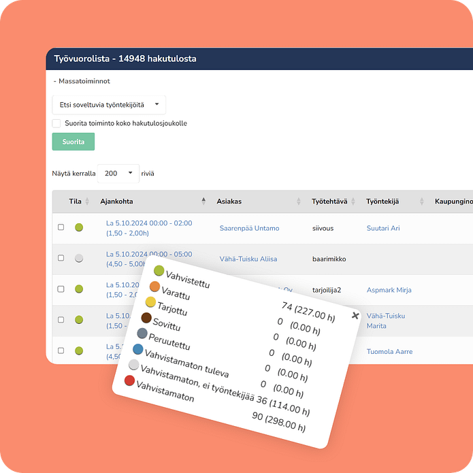Screen dimensions: 473x473
Task: Tick the checkbox for baarimikko shift row
Action: pyautogui.click(x=61, y=259)
